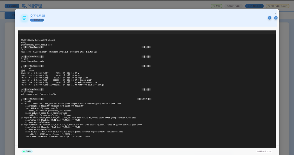
Task: Click the User: Rubby badge
Action: coord(234,6)
